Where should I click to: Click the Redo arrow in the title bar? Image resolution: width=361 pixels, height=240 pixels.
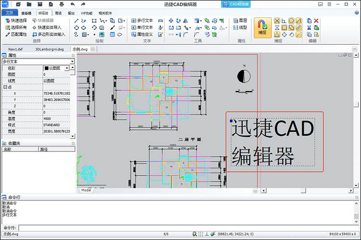[x=83, y=4]
